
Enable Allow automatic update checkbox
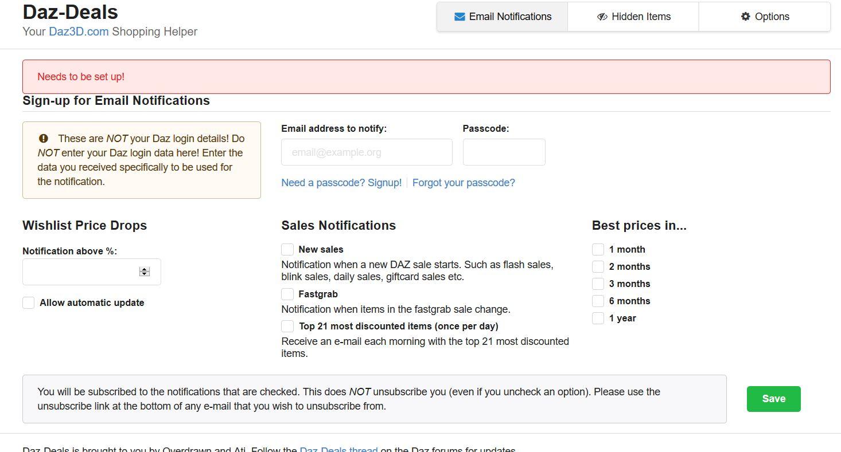[29, 302]
